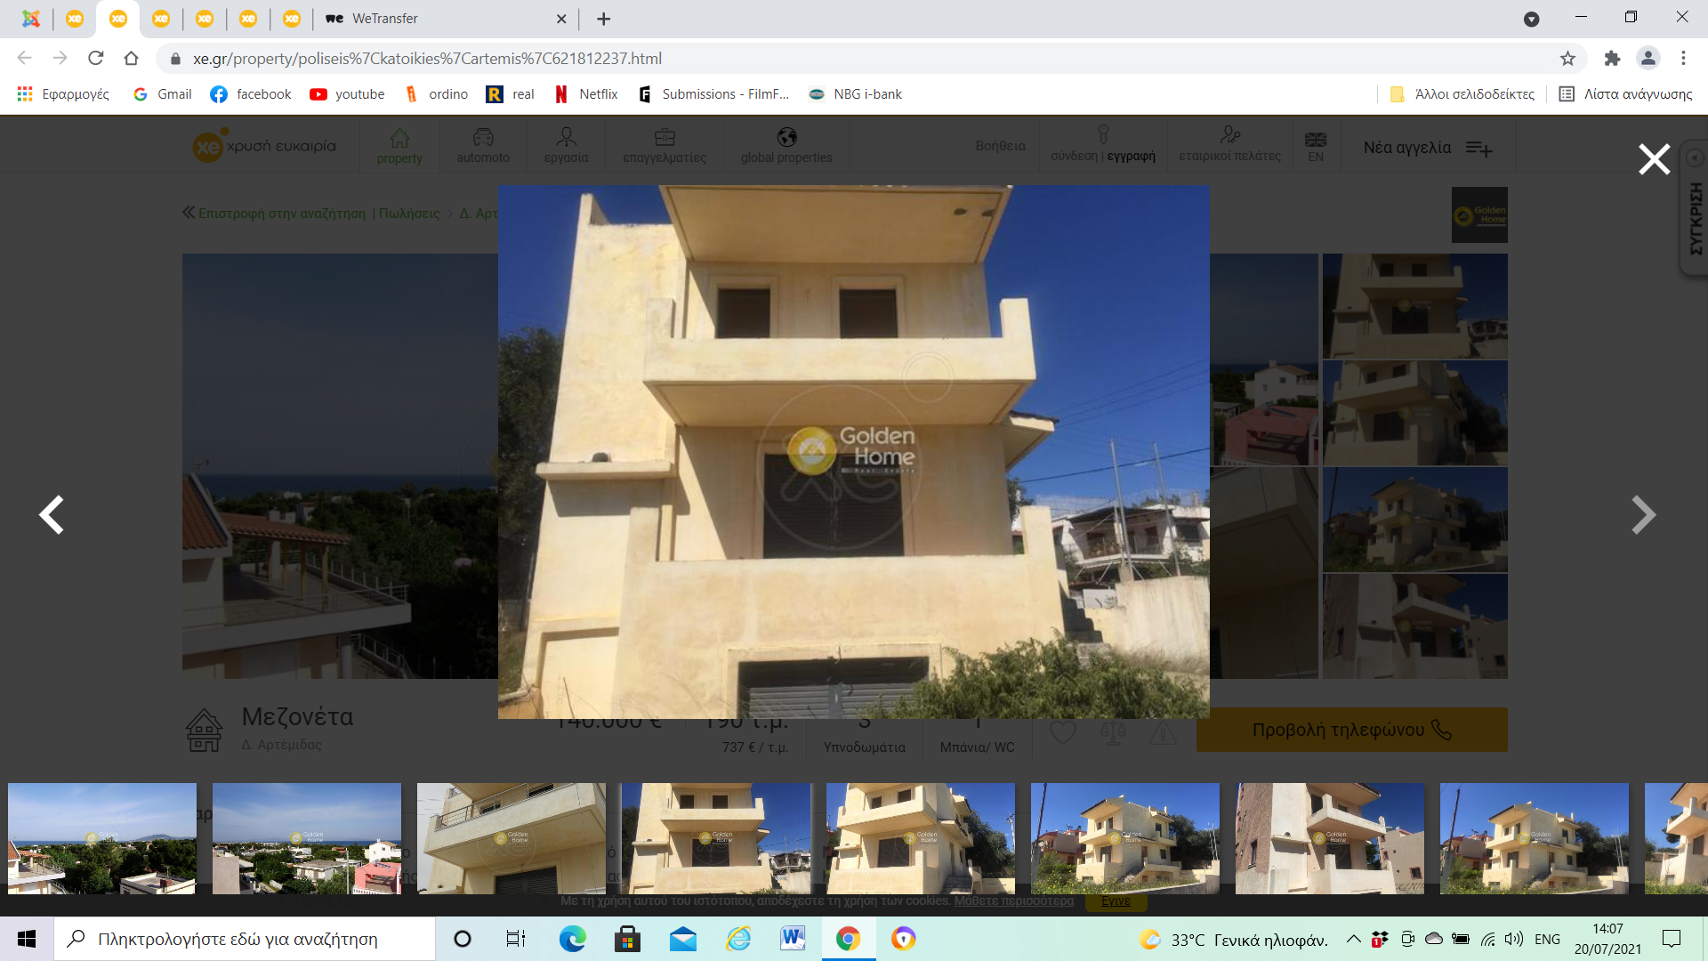Close the photo lightbox overlay

pos(1654,159)
